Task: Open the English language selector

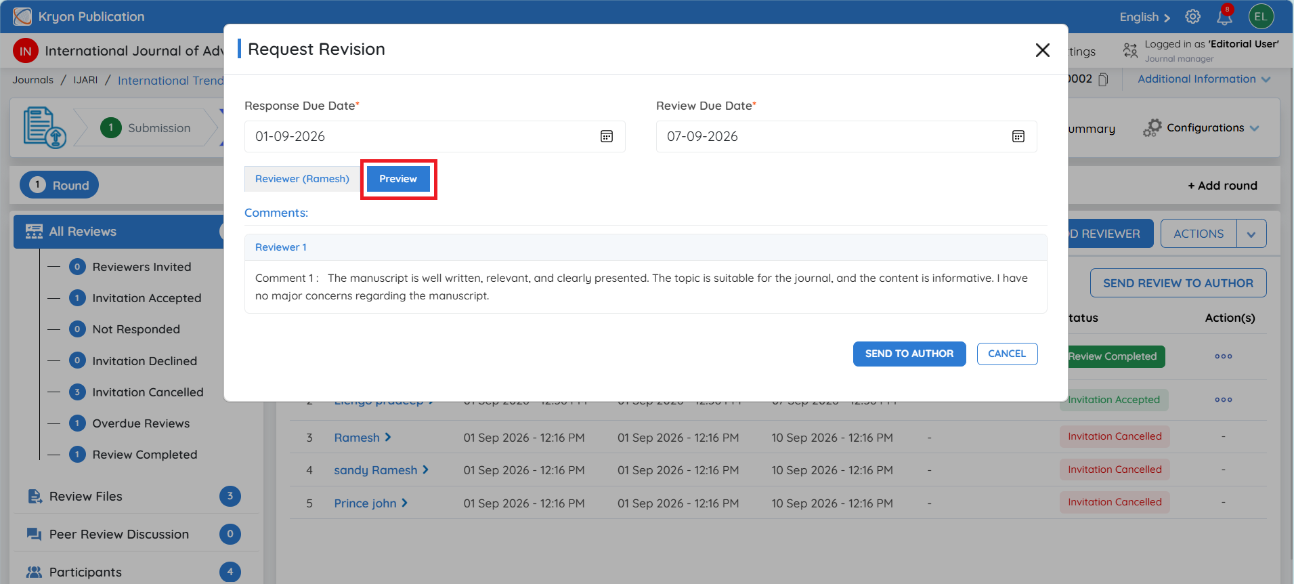Action: coord(1144,17)
